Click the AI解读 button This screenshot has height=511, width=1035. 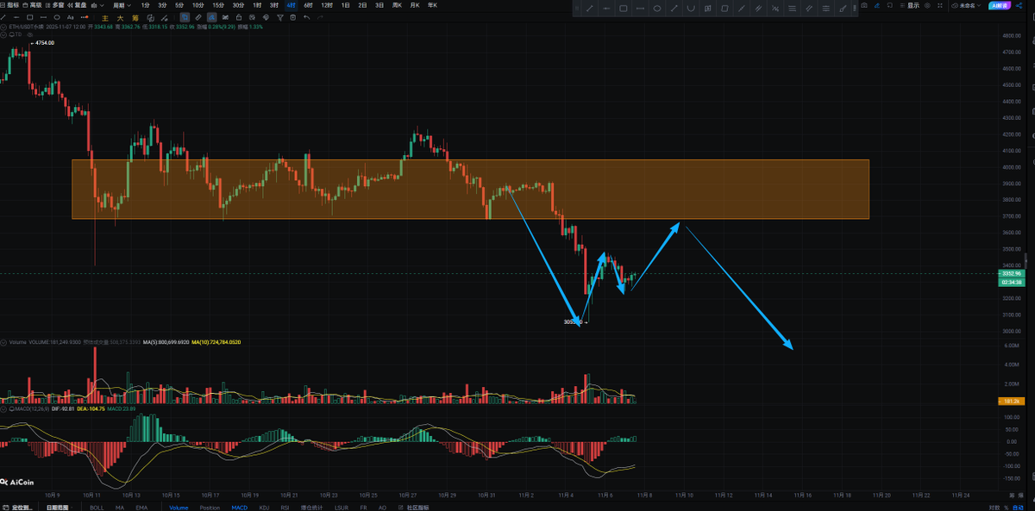[1000, 5]
